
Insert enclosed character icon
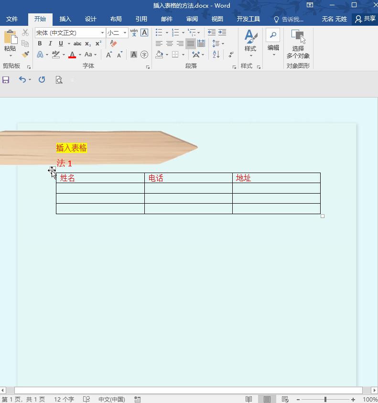click(144, 54)
